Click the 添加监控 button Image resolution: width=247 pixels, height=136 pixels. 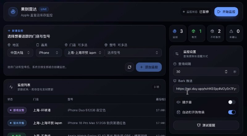coord(149,67)
